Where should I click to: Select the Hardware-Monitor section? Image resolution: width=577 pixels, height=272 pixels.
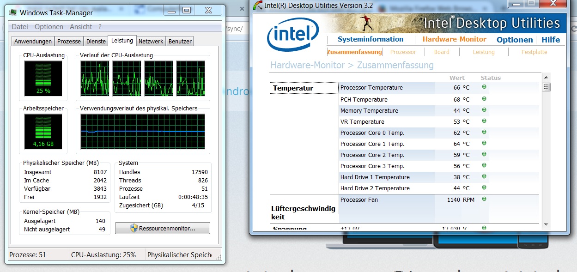[455, 39]
